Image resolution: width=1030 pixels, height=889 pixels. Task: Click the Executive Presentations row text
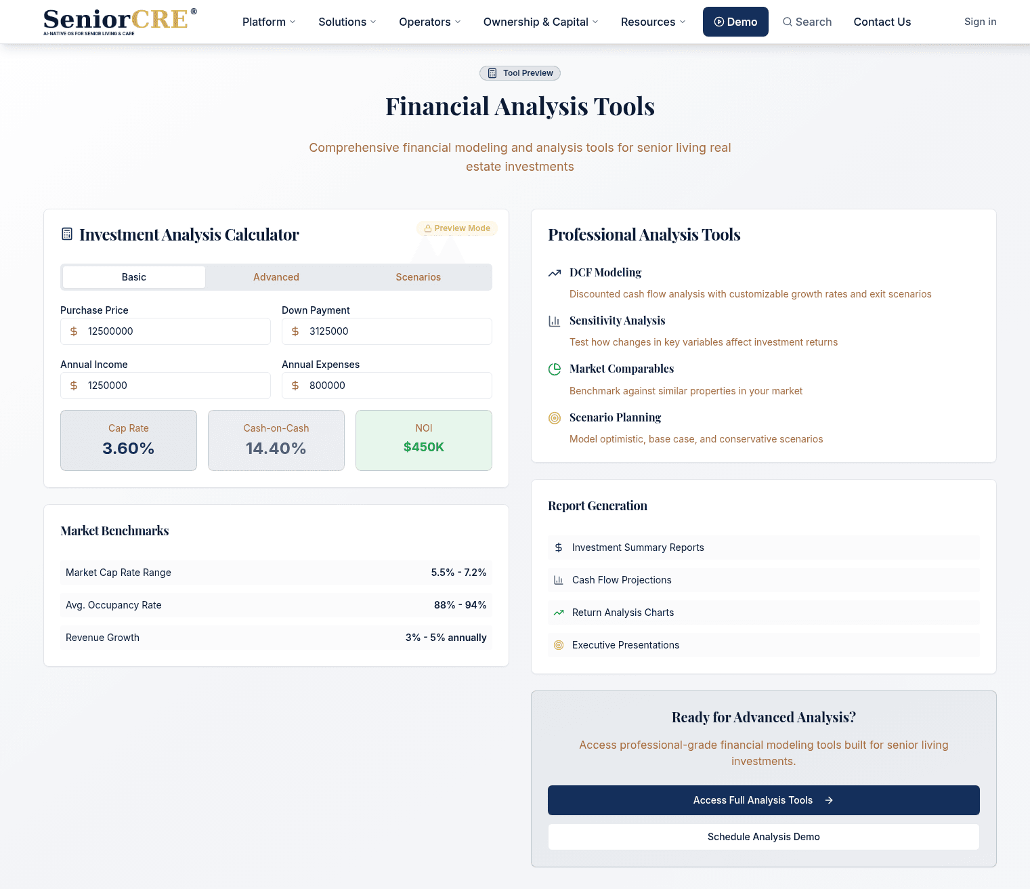tap(626, 645)
